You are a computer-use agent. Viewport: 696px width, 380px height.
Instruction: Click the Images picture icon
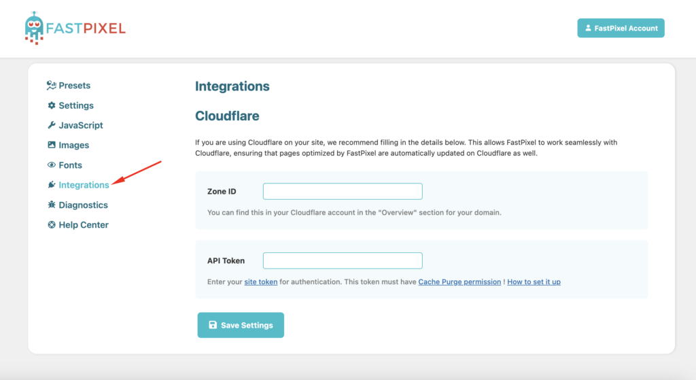52,145
